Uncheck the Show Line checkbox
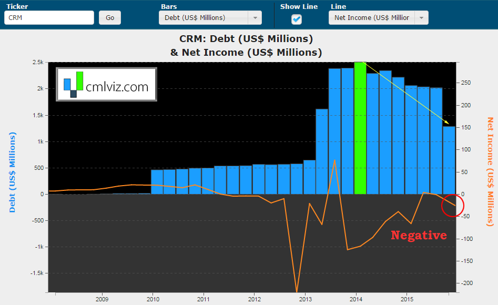 click(297, 19)
